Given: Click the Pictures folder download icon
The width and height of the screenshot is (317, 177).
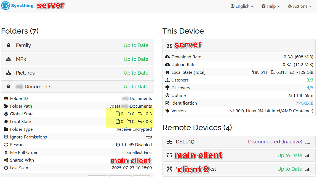Looking at the screenshot, I should pyautogui.click(x=9, y=73).
